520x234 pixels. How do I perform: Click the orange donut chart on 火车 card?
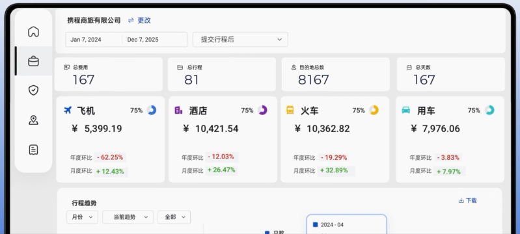tap(374, 110)
